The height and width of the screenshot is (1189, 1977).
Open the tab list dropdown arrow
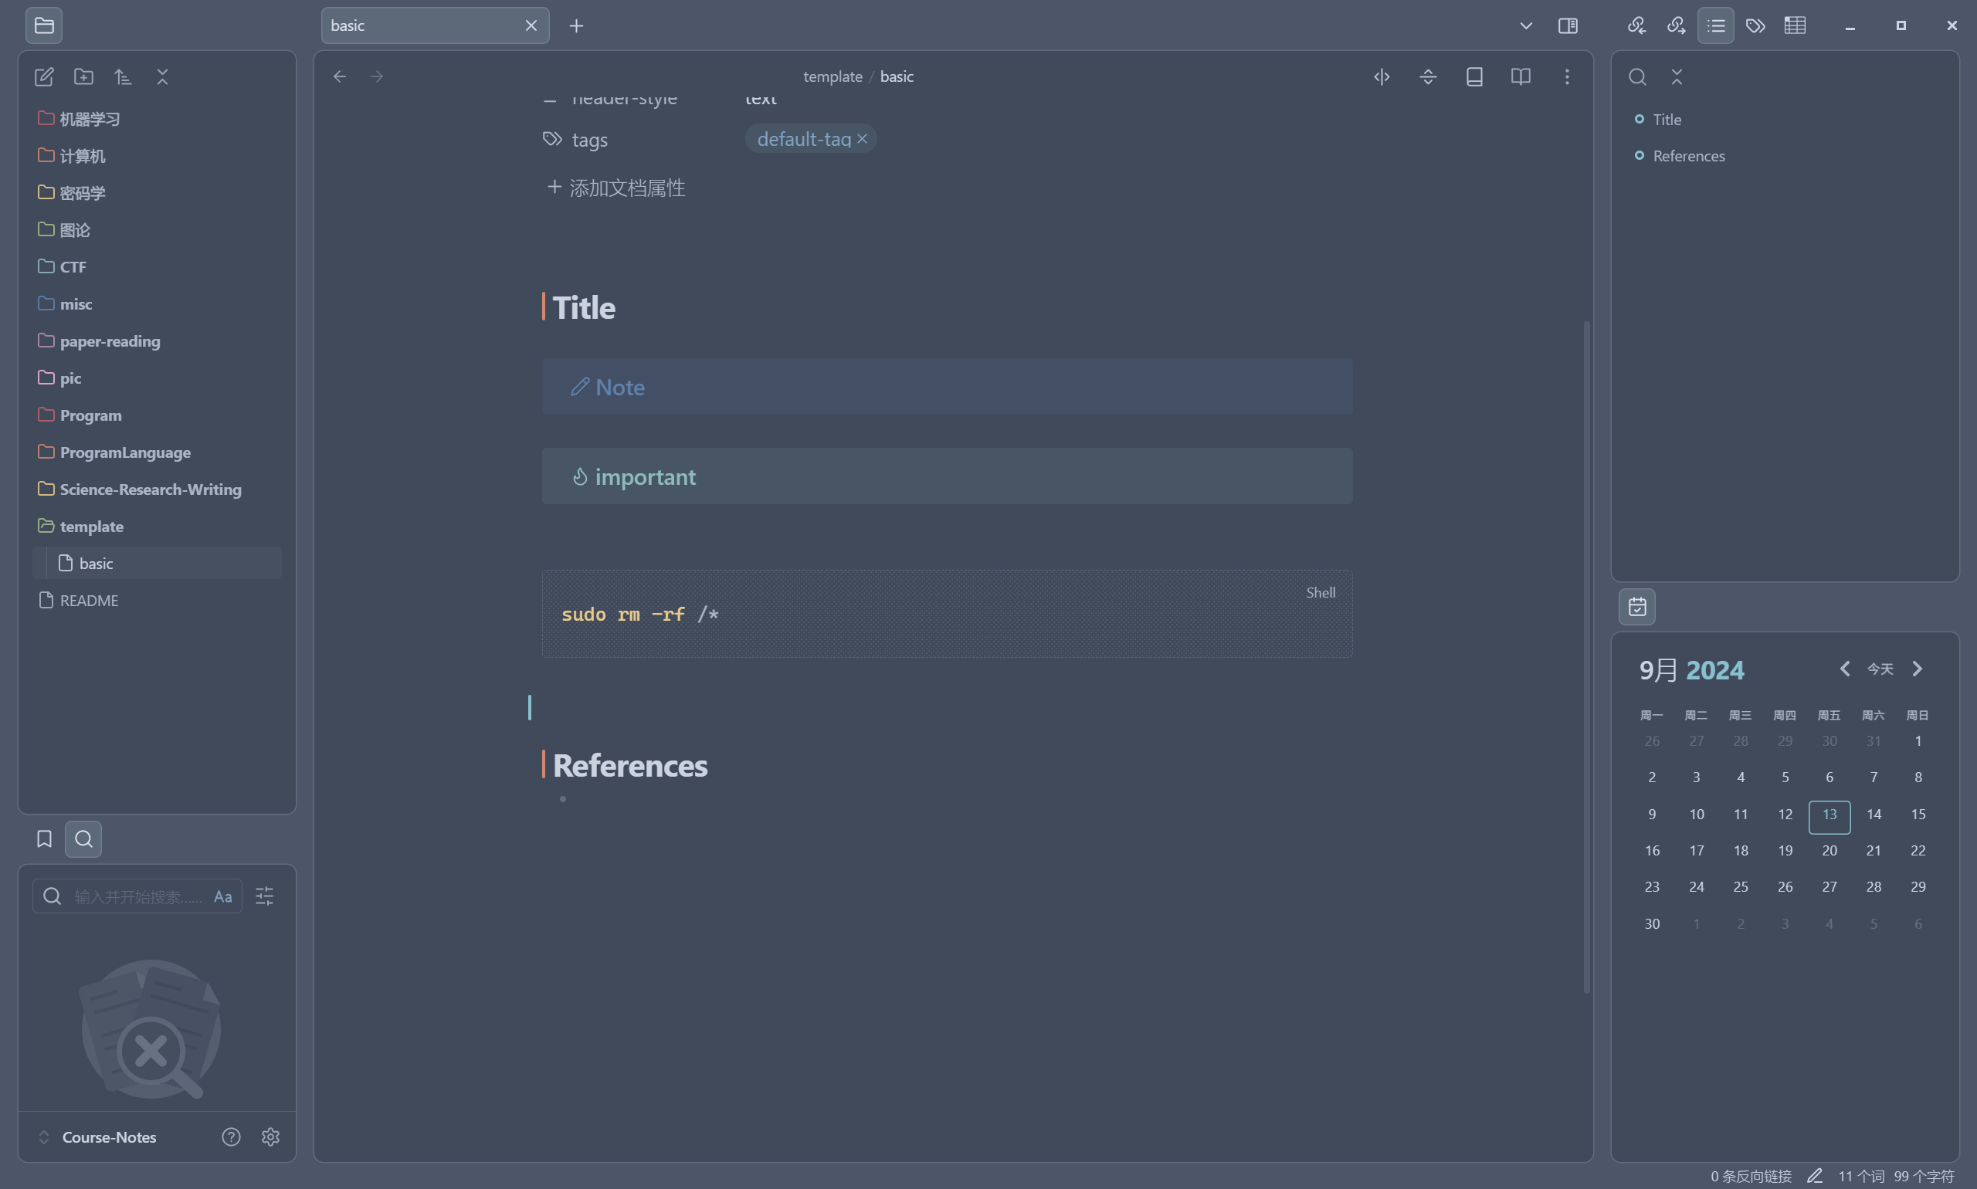click(1526, 25)
